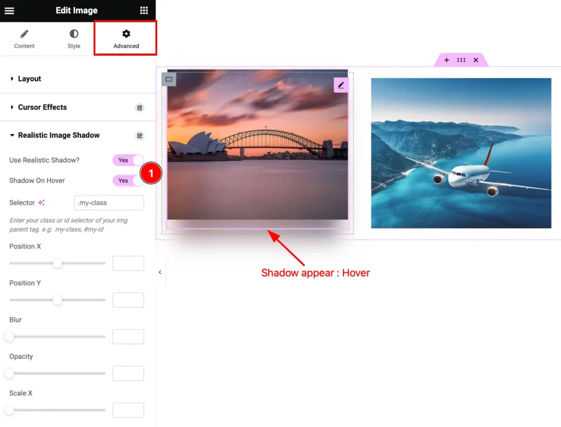Switch to the Advanced tab
Image resolution: width=561 pixels, height=427 pixels.
pos(126,39)
